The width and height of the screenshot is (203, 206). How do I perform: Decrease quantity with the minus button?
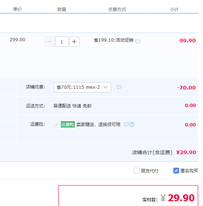click(x=49, y=42)
